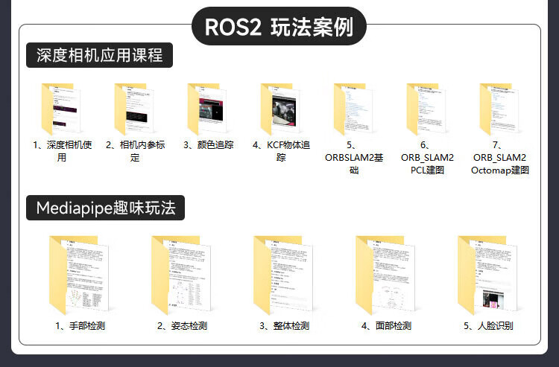Click the Mediapipe趣味玩法 section header
This screenshot has height=367, width=559.
105,208
